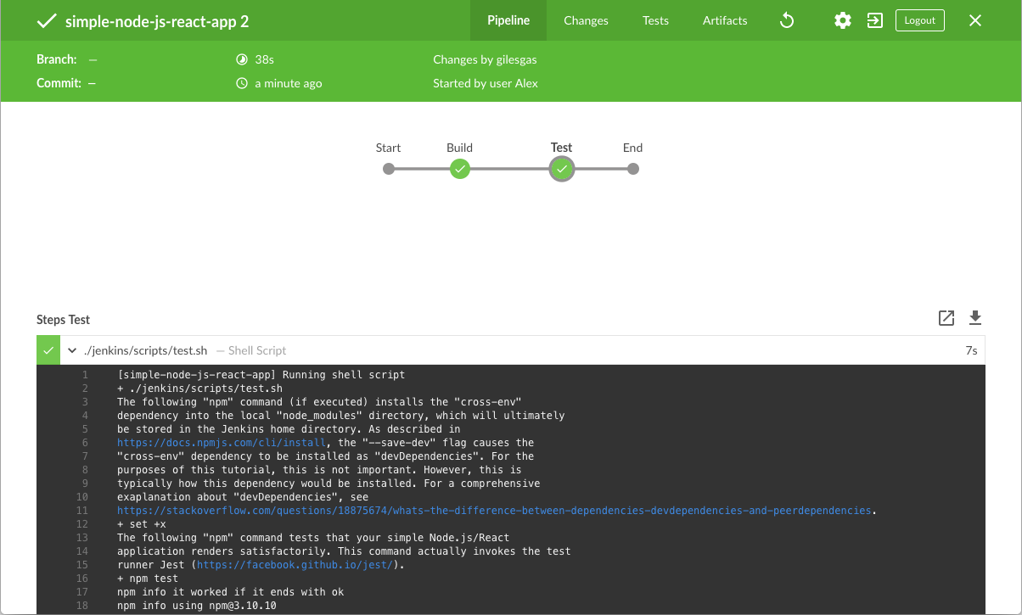Close the pipeline run view
Image resolution: width=1022 pixels, height=615 pixels.
(x=975, y=20)
